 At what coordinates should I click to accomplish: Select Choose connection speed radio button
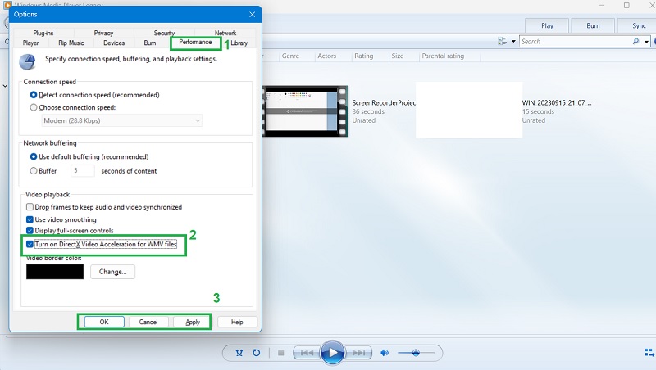pyautogui.click(x=34, y=107)
